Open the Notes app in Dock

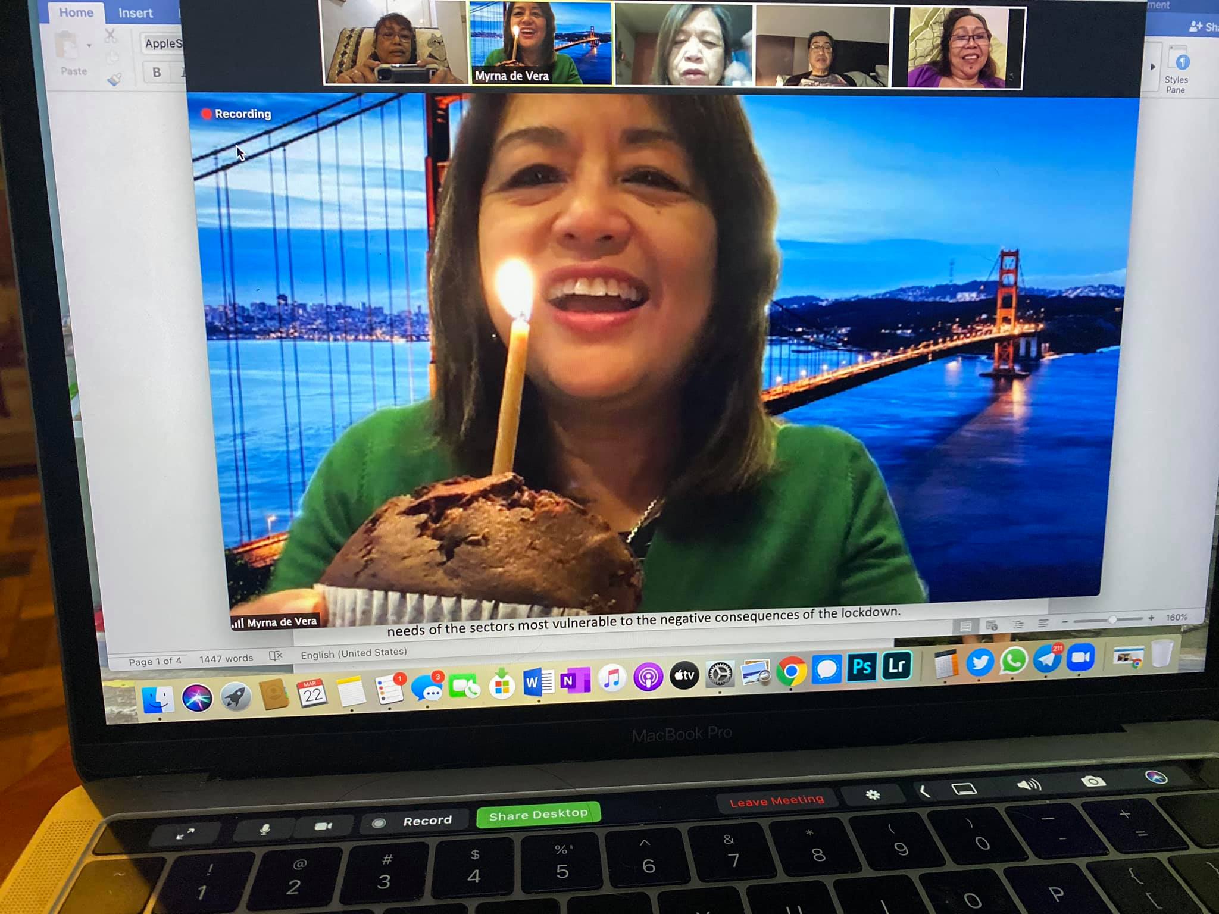(x=351, y=692)
